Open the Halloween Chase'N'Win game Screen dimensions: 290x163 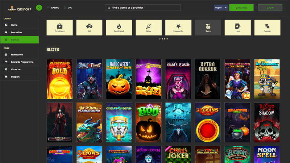tap(119, 79)
